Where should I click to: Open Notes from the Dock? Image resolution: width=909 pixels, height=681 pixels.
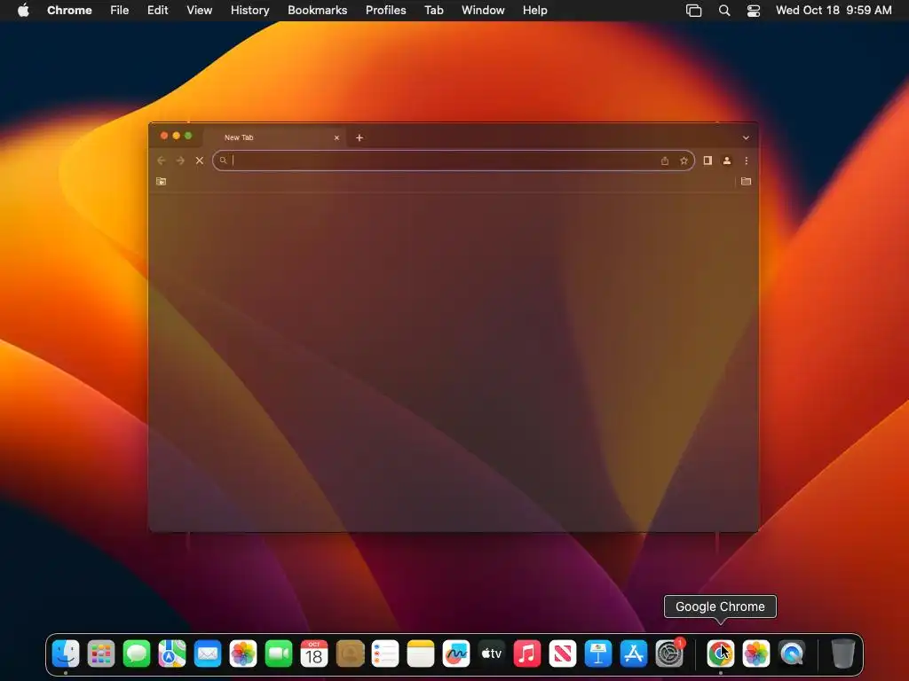(421, 654)
